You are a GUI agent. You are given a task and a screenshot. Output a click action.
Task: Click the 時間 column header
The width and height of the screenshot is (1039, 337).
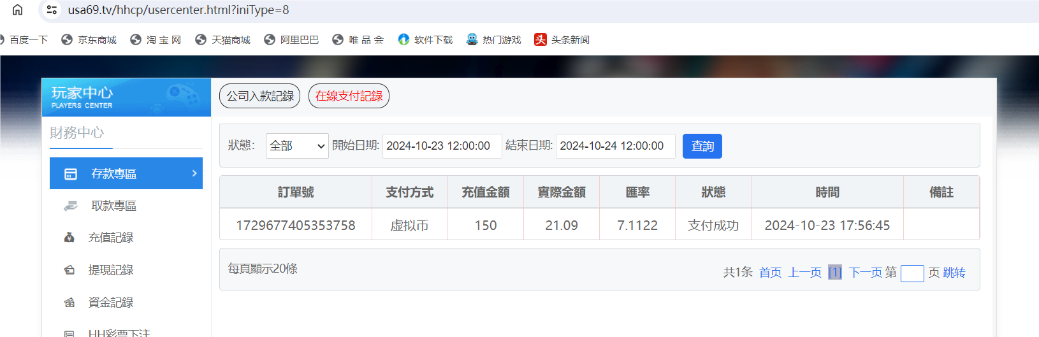827,192
